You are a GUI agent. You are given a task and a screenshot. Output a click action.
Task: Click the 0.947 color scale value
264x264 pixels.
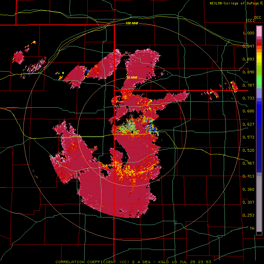click(x=248, y=46)
